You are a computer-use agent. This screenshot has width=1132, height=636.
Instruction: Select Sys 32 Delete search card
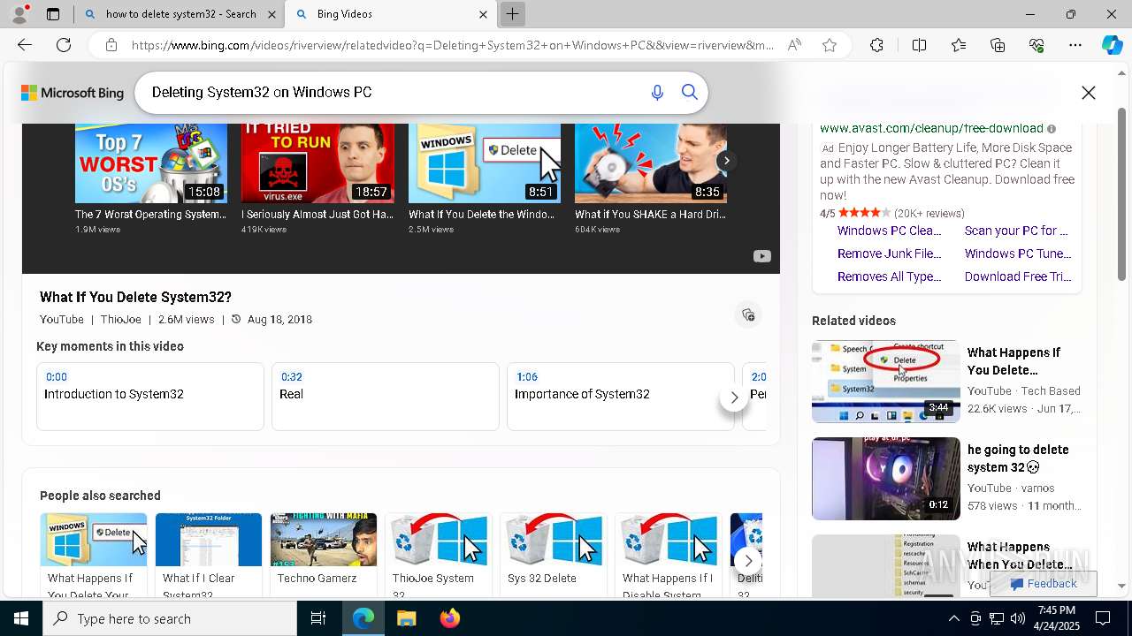point(554,555)
